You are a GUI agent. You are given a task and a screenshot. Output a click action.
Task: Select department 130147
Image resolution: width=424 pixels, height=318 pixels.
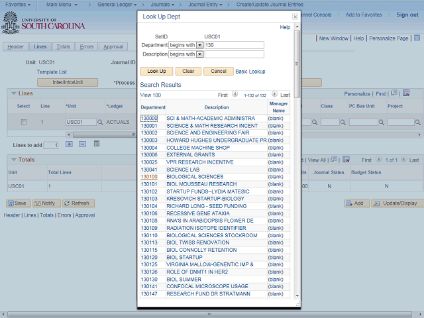click(149, 294)
